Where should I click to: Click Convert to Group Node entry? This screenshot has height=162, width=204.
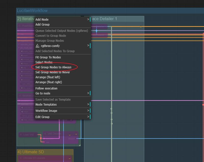pyautogui.click(x=63, y=36)
